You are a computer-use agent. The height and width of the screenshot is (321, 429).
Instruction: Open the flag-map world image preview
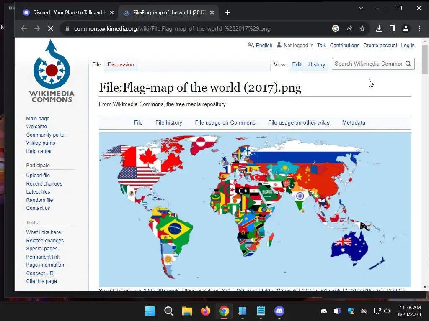click(255, 210)
